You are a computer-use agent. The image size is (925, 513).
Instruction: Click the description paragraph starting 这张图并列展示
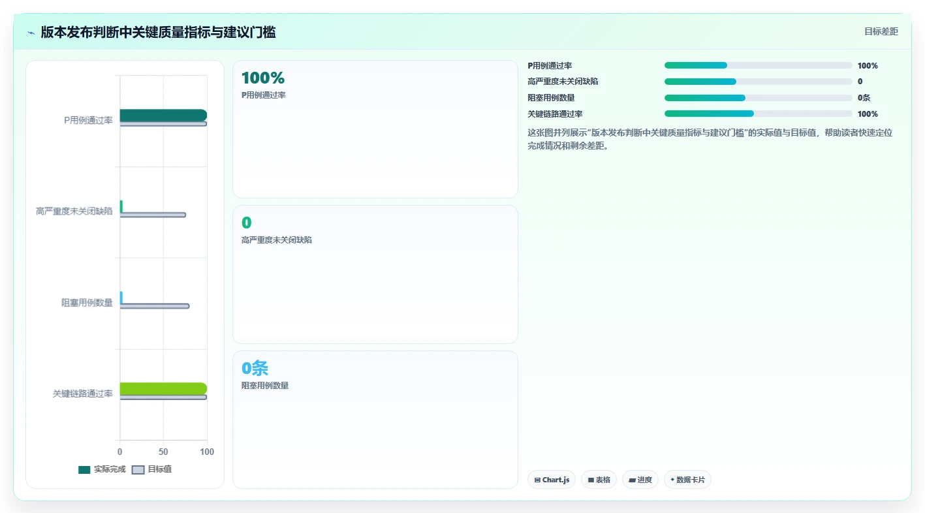click(710, 139)
